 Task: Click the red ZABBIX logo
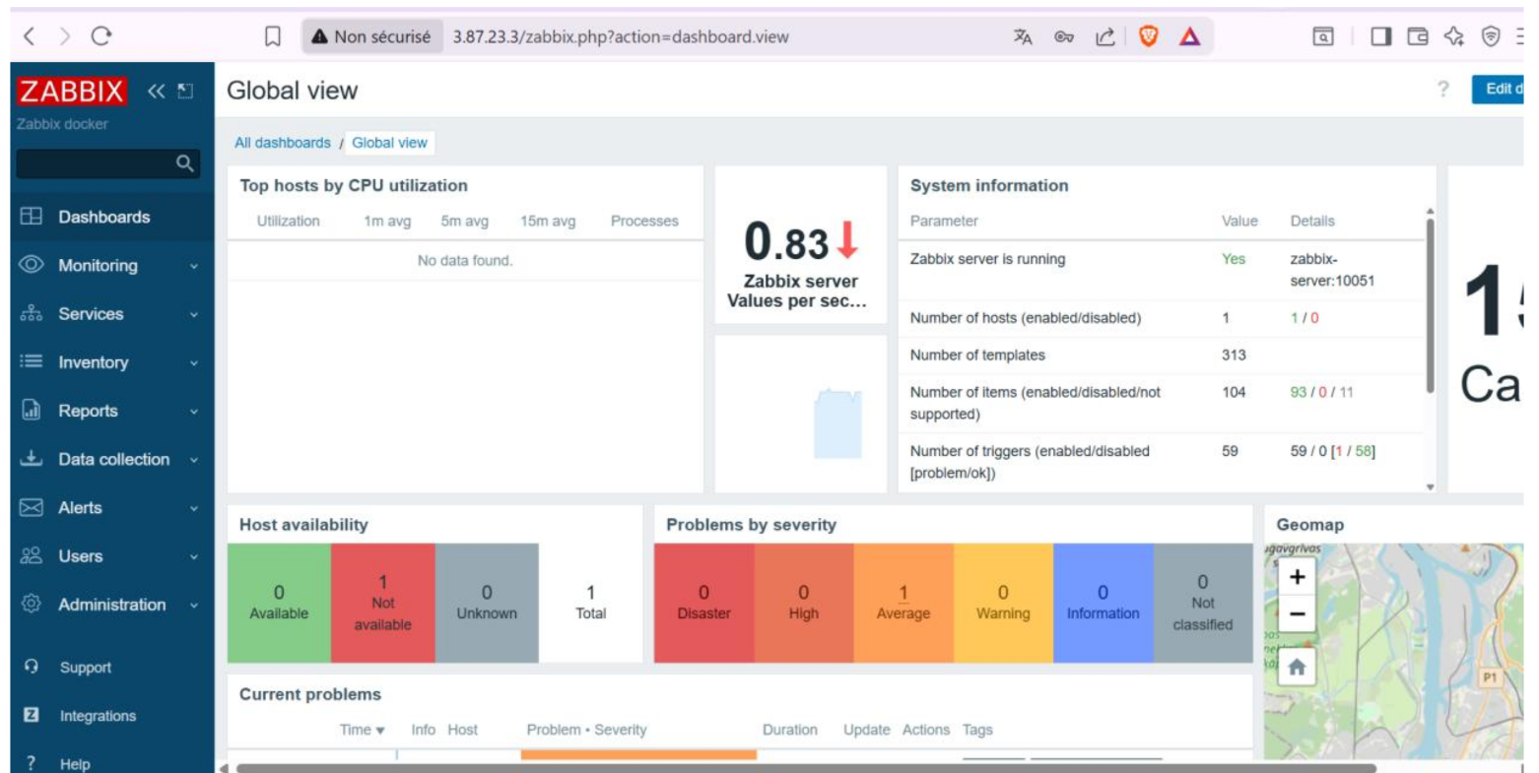(x=72, y=92)
